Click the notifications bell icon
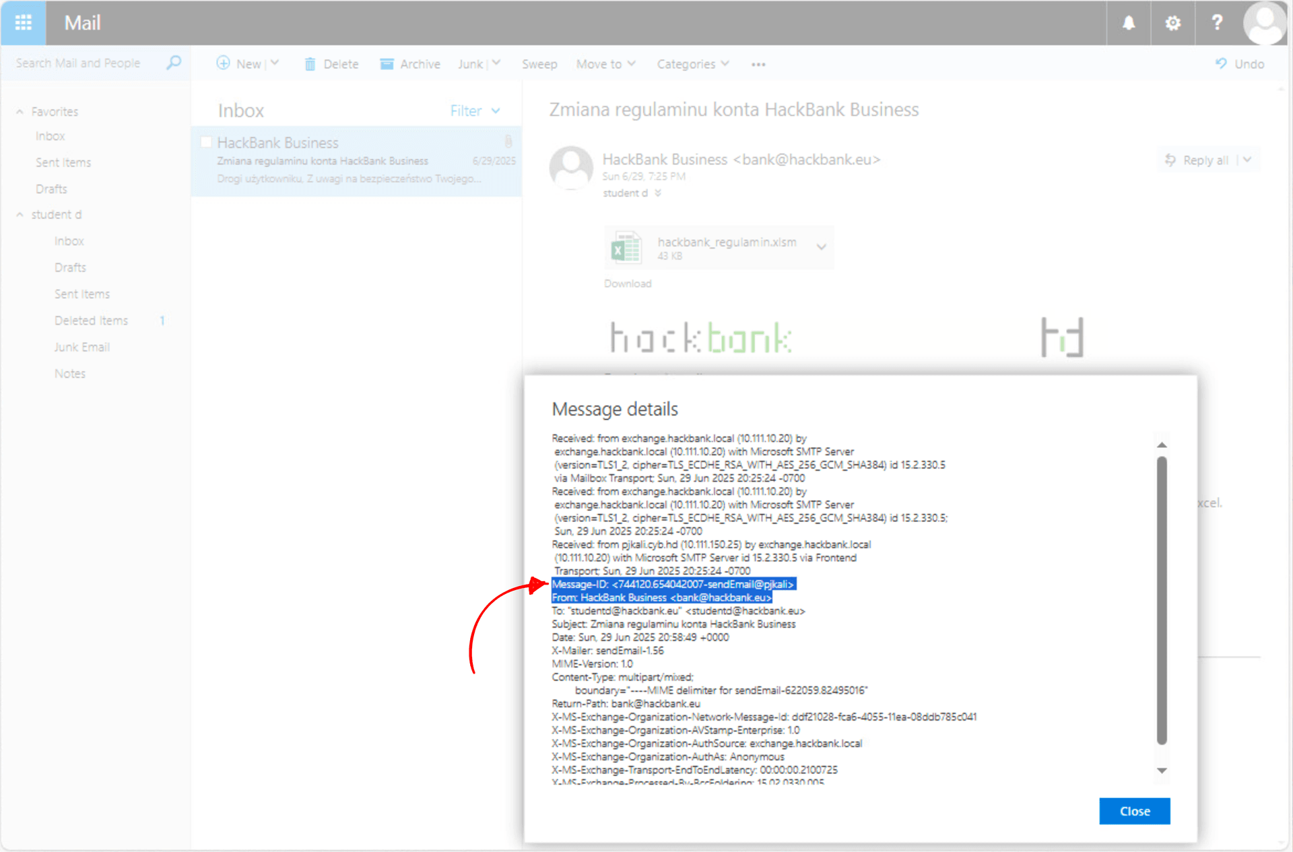 (1129, 23)
